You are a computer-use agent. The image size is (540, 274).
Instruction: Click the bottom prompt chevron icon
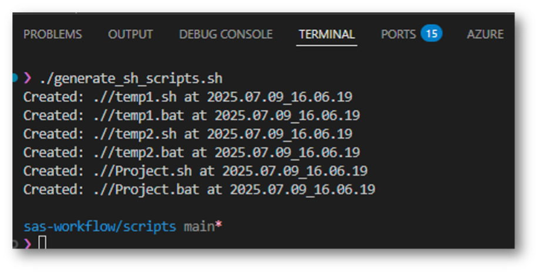pyautogui.click(x=27, y=243)
